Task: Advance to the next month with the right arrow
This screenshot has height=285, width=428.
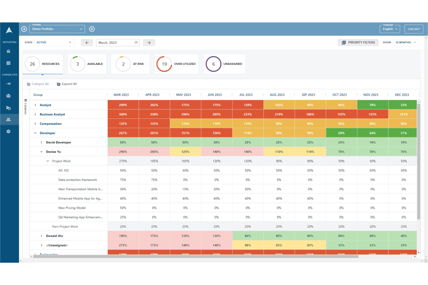Action: coord(149,42)
